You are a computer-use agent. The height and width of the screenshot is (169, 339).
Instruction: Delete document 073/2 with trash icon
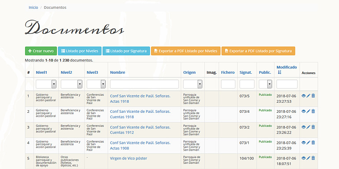pos(313,127)
